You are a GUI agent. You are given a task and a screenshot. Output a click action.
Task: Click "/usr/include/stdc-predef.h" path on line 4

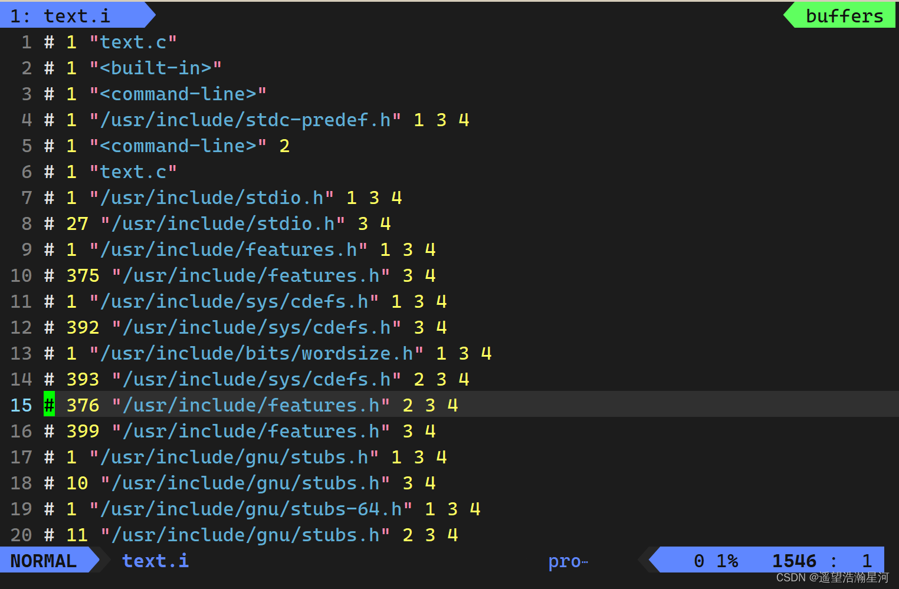click(245, 120)
